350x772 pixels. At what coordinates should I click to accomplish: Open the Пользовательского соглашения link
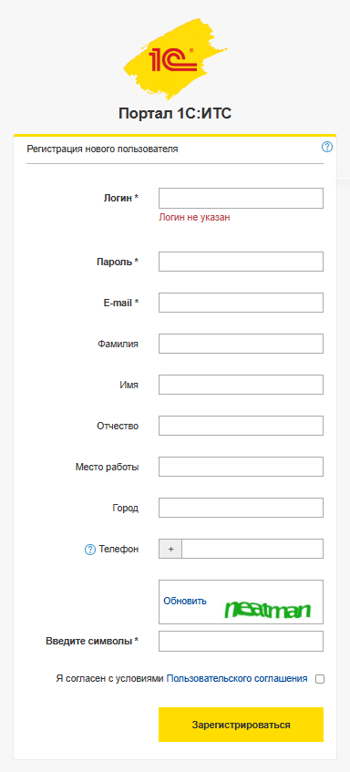click(237, 678)
